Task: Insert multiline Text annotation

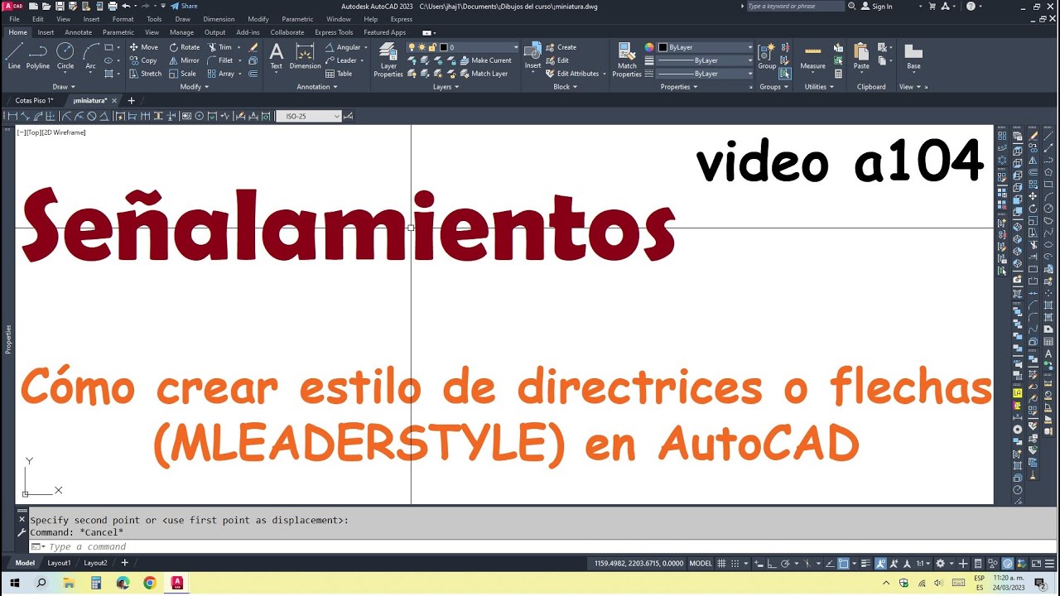Action: pyautogui.click(x=277, y=56)
